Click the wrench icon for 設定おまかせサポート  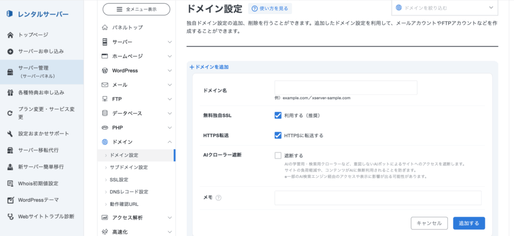pos(10,134)
